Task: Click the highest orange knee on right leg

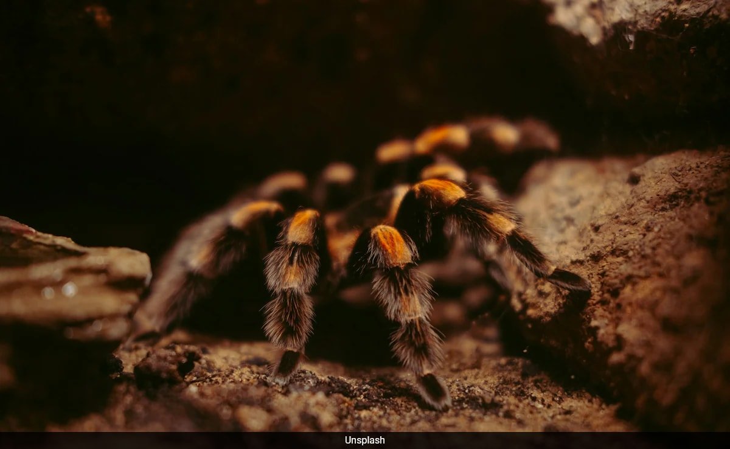Action: (439, 191)
